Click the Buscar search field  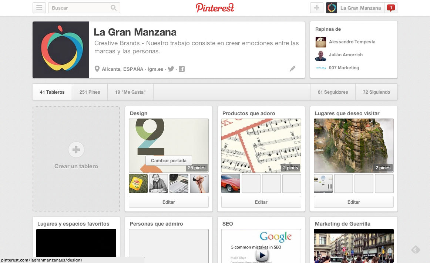click(x=80, y=8)
